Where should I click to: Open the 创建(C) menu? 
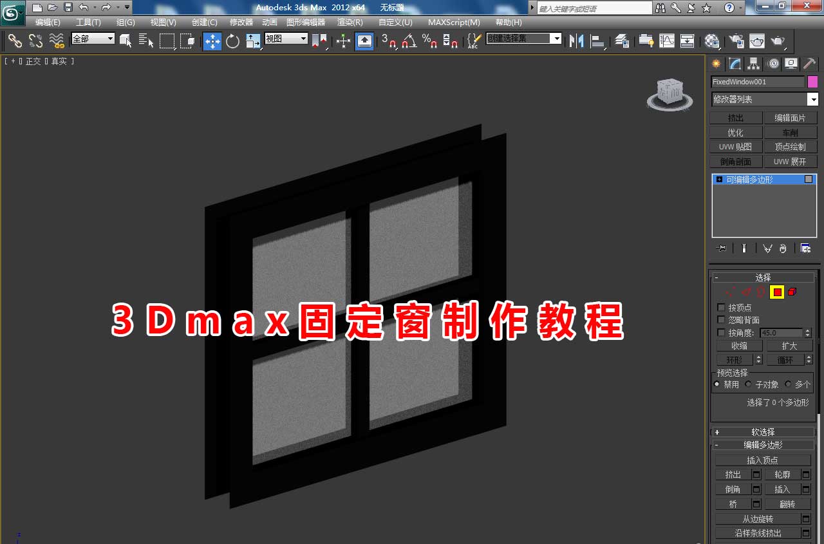click(x=204, y=22)
